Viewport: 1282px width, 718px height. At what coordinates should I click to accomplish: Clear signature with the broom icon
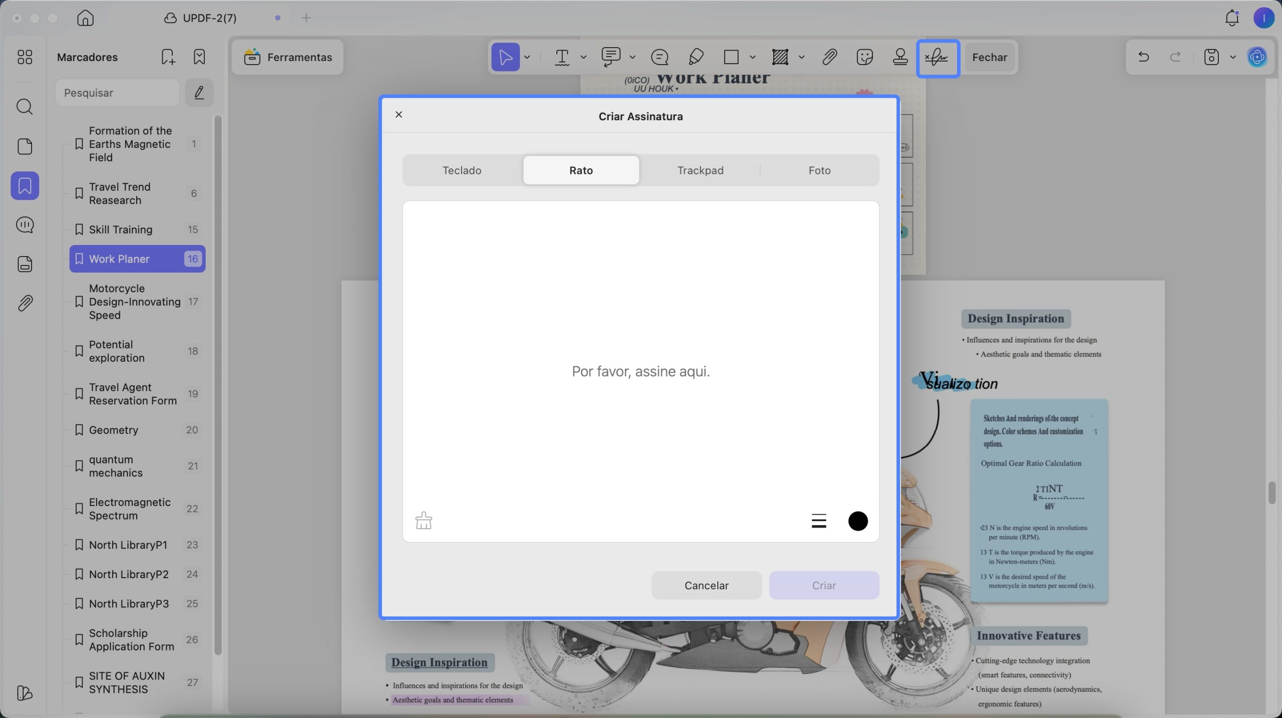coord(424,521)
